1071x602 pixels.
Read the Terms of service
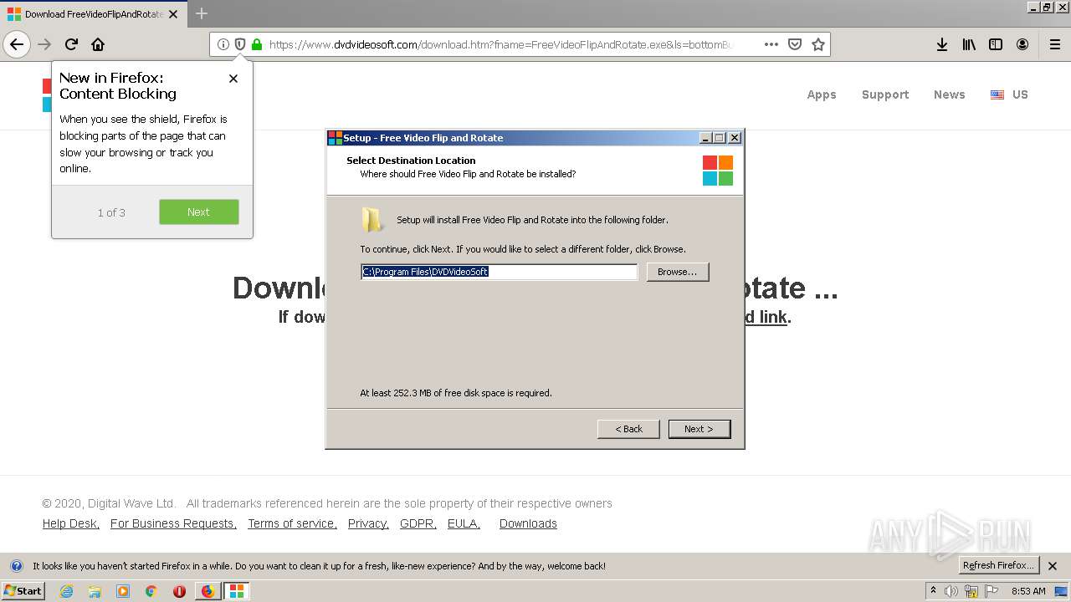coord(292,523)
